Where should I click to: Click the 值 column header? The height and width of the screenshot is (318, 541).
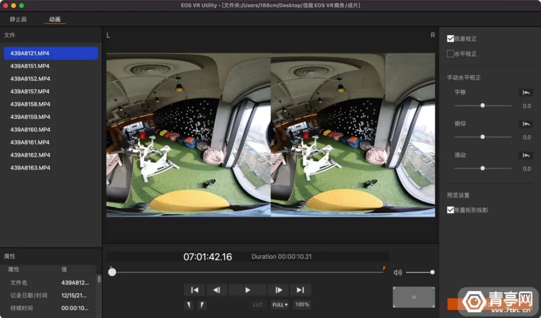(64, 269)
